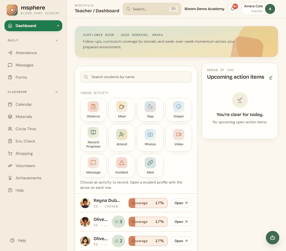Click the magnifier icon in student search
The image size is (286, 251).
tap(86, 77)
